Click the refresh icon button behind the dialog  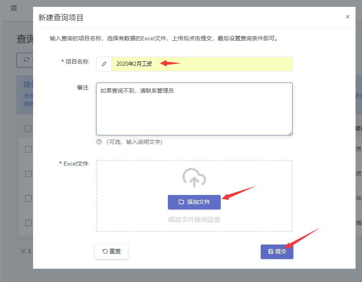tap(25, 60)
